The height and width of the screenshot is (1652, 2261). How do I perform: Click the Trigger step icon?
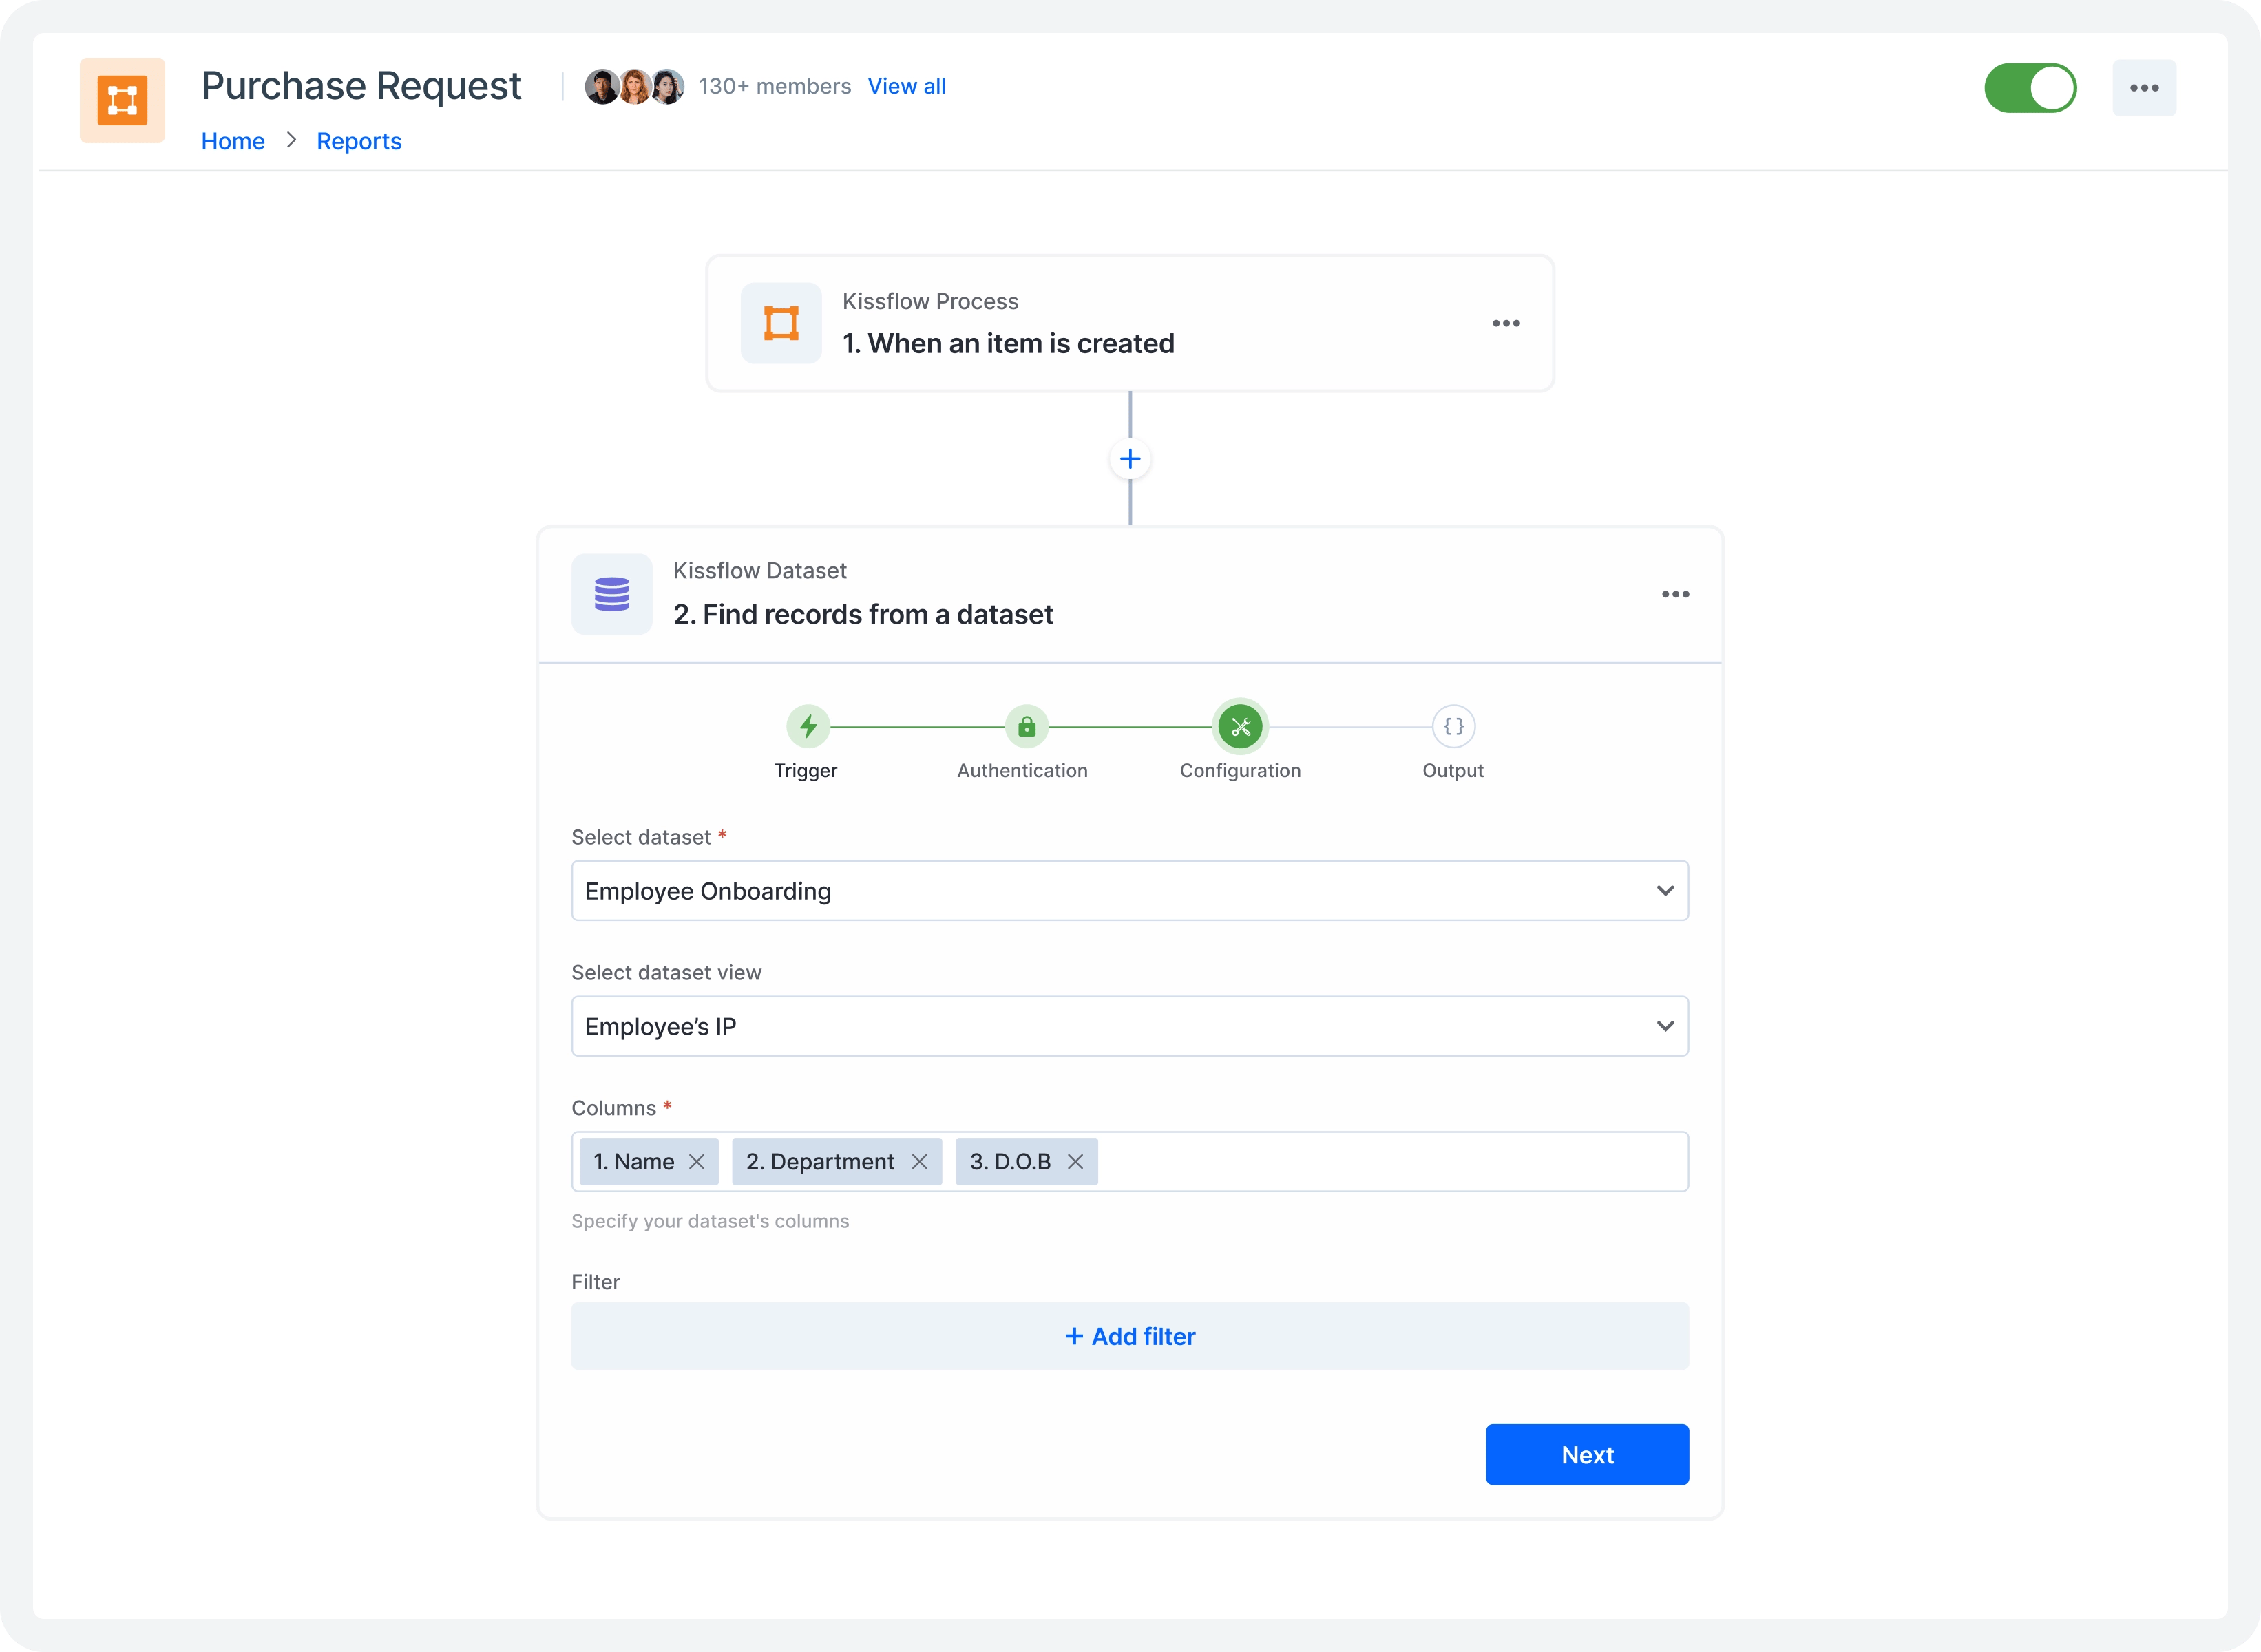[804, 725]
